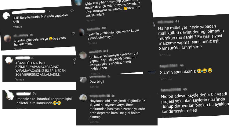Screen dimensions: 229x127
Task: Like the CHP Belediyesi Hatay comment
Action: 72,11
